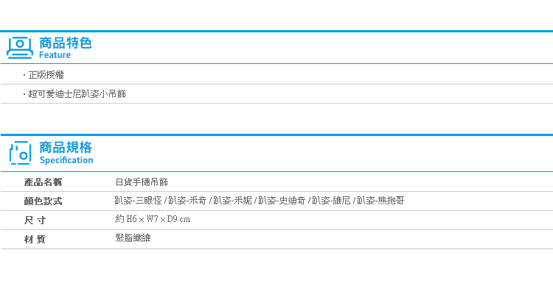Click the Specification section camera icon

(x=20, y=153)
